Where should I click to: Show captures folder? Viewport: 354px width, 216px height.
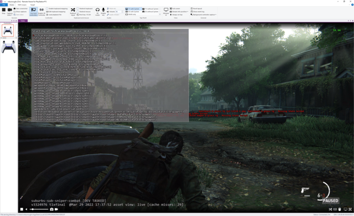(x=20, y=11)
